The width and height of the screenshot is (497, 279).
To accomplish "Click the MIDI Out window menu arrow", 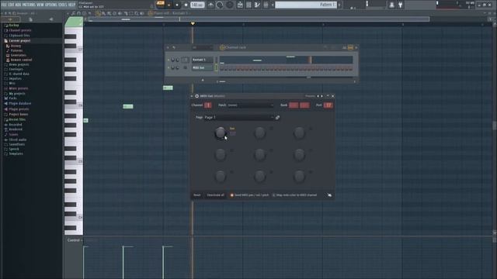I will (x=192, y=96).
